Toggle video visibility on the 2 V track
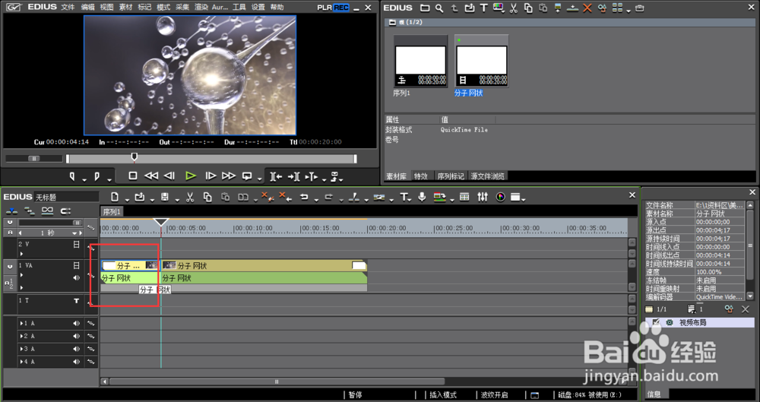 pos(76,245)
